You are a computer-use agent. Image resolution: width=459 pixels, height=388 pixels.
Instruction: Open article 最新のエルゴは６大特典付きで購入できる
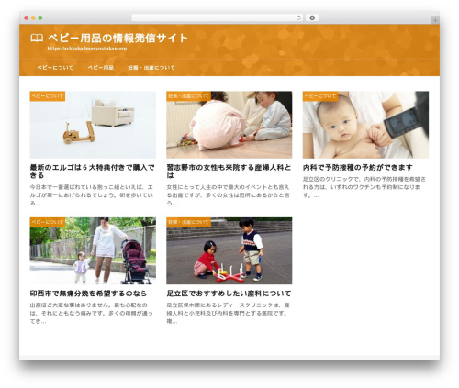pyautogui.click(x=92, y=172)
